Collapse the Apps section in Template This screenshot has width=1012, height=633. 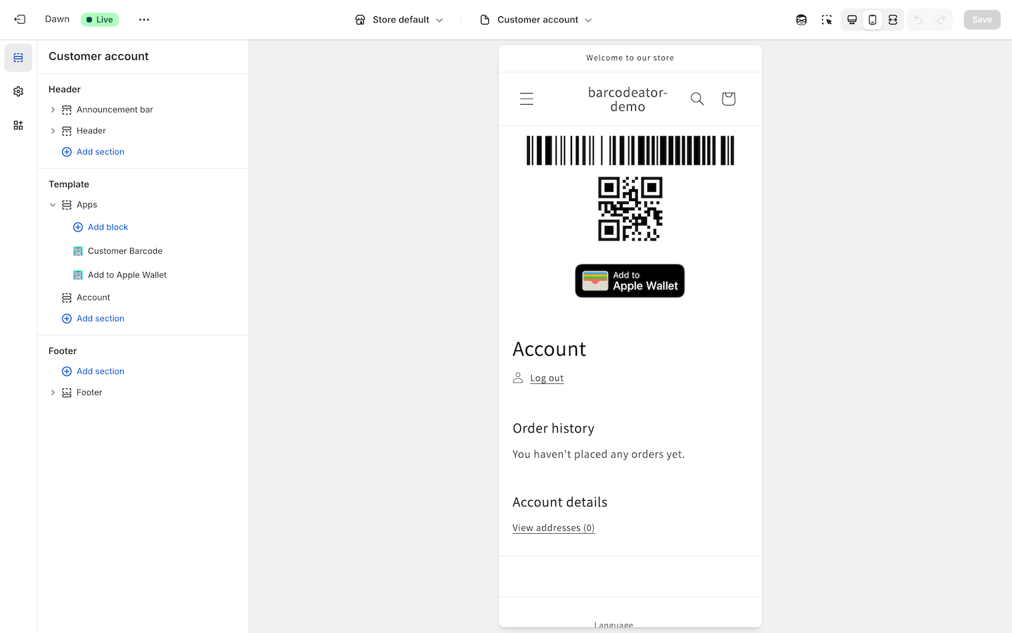tap(53, 204)
